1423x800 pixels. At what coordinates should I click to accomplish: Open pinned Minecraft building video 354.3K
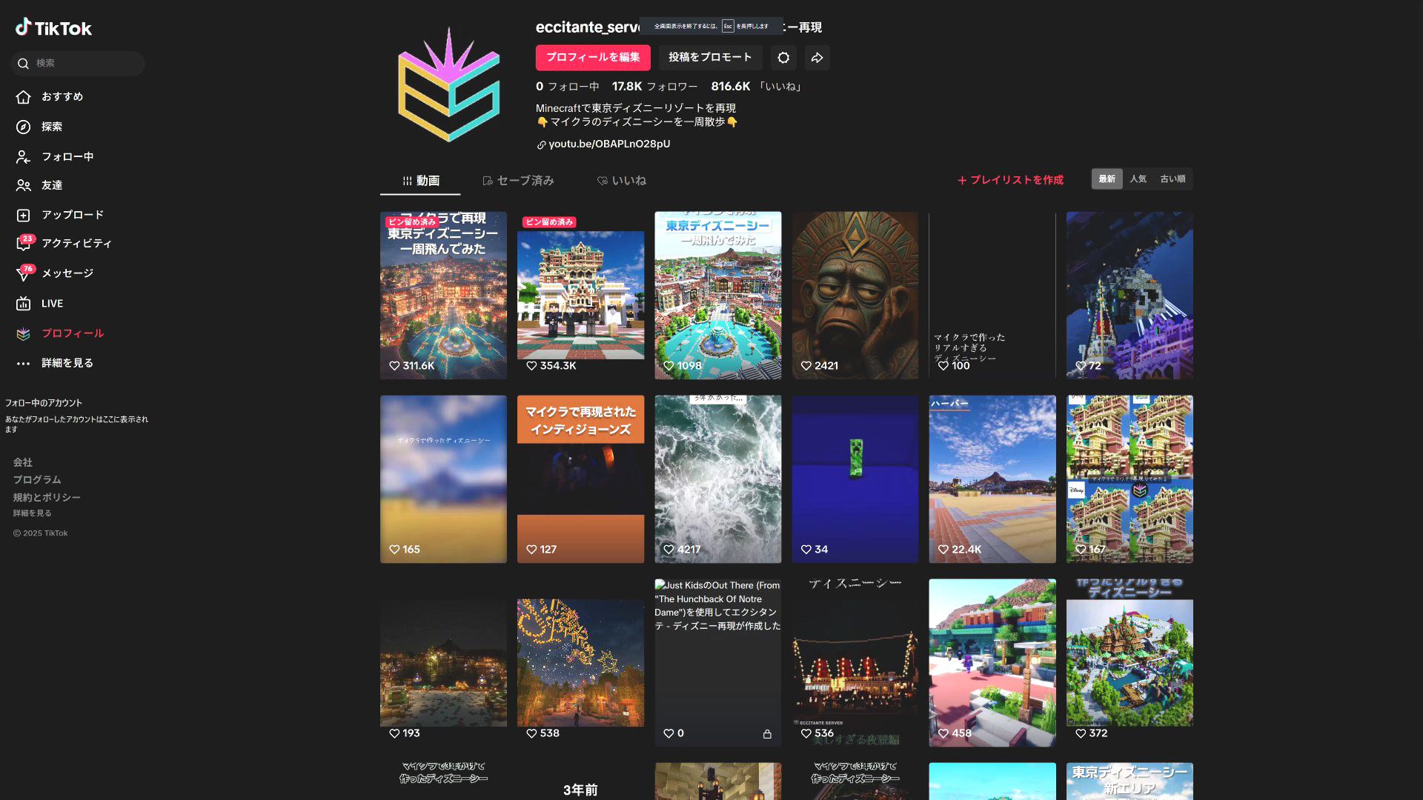(x=580, y=296)
